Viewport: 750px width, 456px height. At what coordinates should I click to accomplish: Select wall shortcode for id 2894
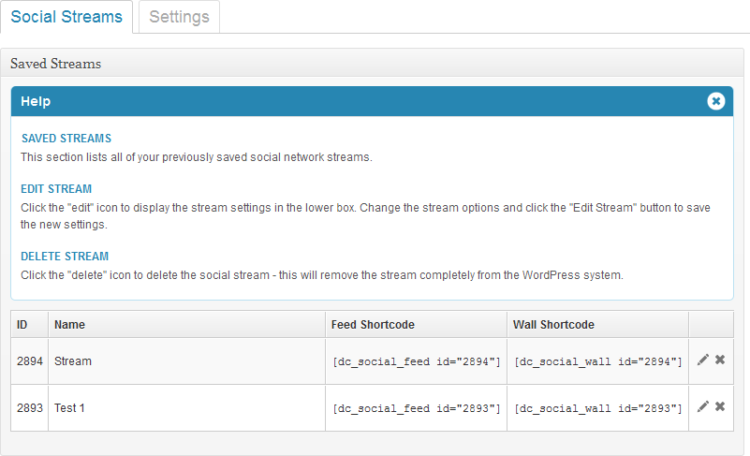598,361
